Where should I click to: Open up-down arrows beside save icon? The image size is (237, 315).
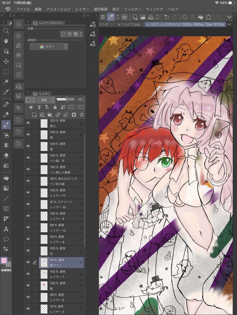pyautogui.click(x=158, y=17)
